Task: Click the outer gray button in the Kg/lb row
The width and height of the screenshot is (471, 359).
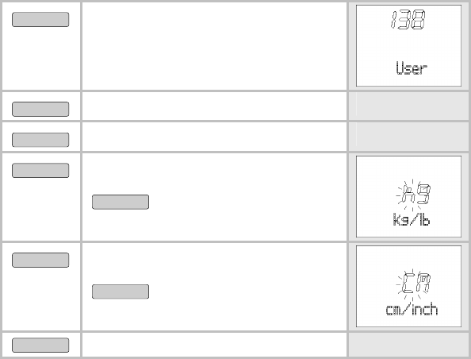Action: (x=40, y=170)
